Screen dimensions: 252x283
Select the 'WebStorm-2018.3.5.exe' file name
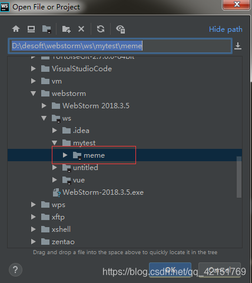(x=103, y=192)
